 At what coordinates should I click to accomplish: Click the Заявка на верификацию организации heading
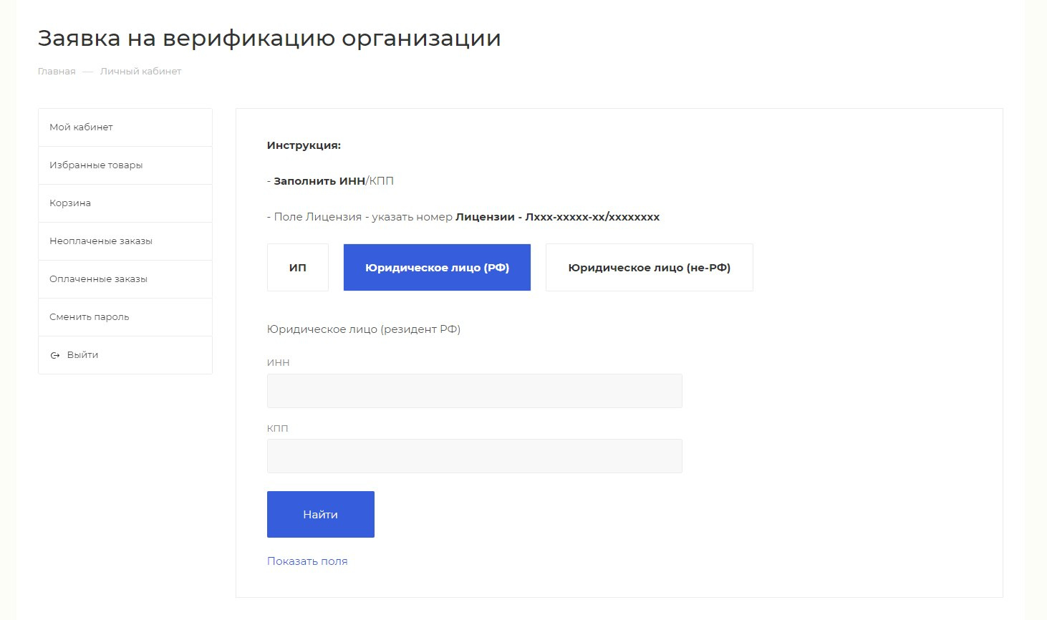[x=269, y=39]
